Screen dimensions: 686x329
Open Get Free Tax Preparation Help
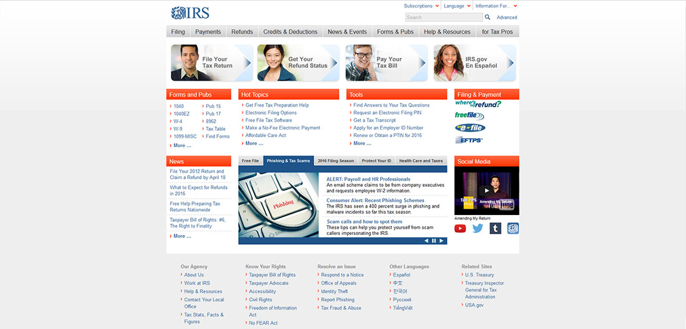(277, 105)
